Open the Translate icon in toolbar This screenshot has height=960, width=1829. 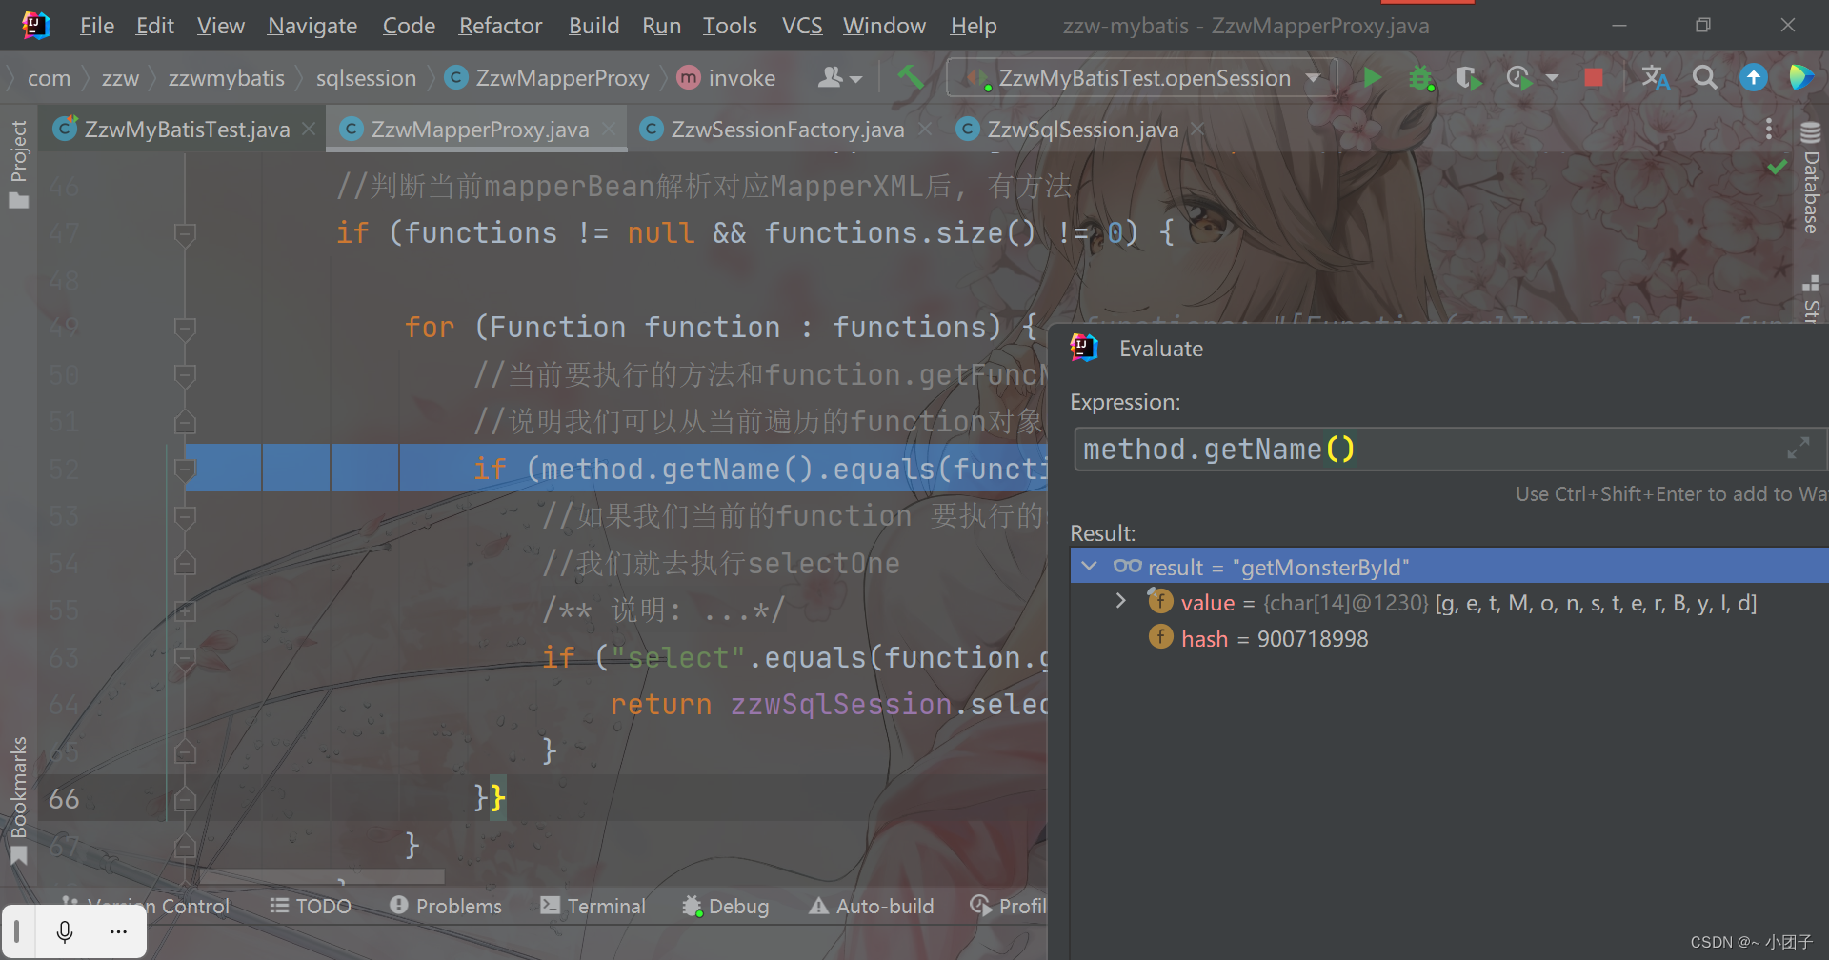coord(1656,77)
